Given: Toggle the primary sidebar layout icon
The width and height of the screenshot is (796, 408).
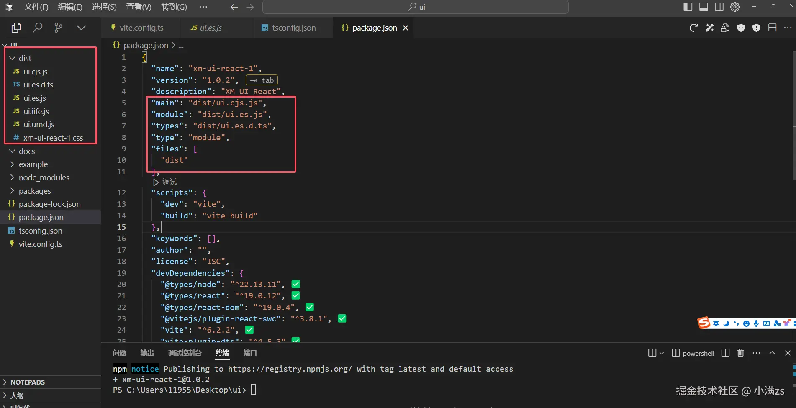Looking at the screenshot, I should tap(688, 7).
